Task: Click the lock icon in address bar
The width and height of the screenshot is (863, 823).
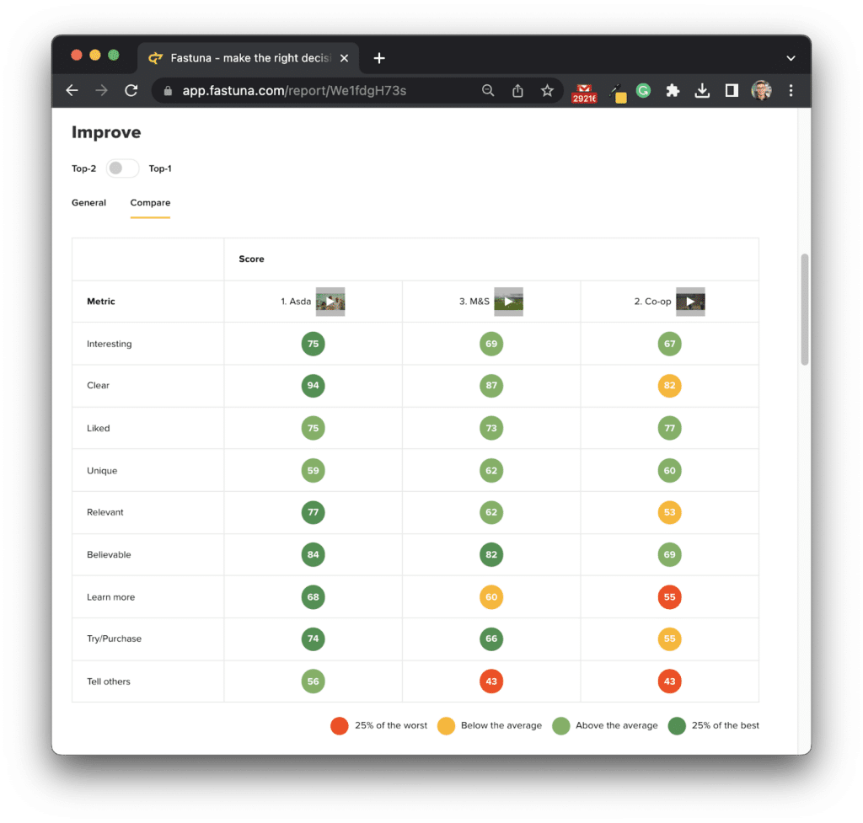Action: (x=168, y=91)
